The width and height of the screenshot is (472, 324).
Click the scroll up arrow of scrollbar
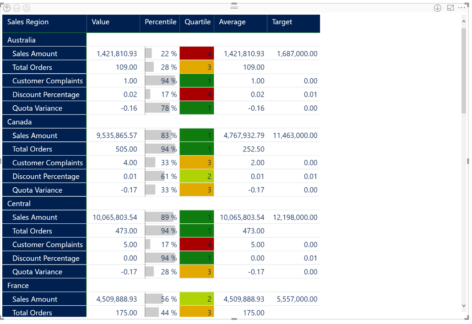pos(464,22)
